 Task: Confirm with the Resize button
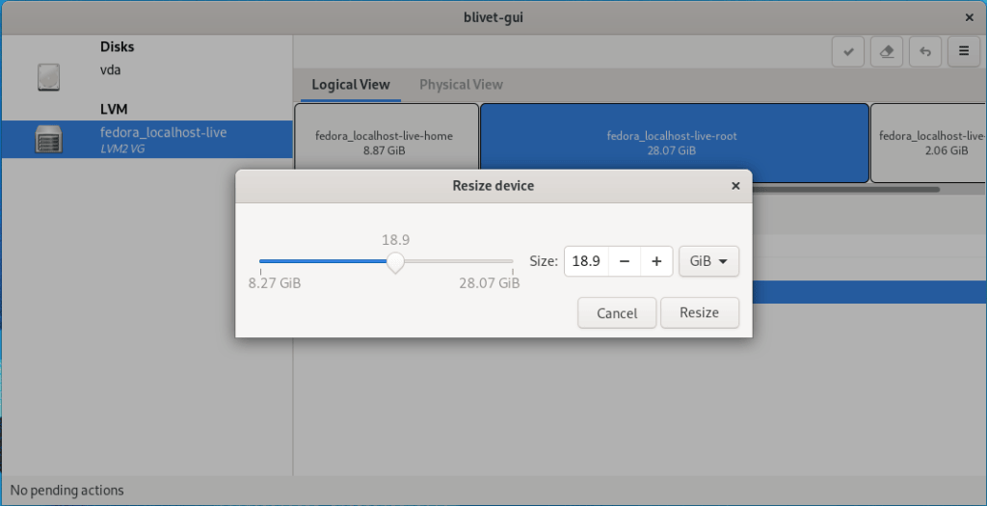coord(700,313)
